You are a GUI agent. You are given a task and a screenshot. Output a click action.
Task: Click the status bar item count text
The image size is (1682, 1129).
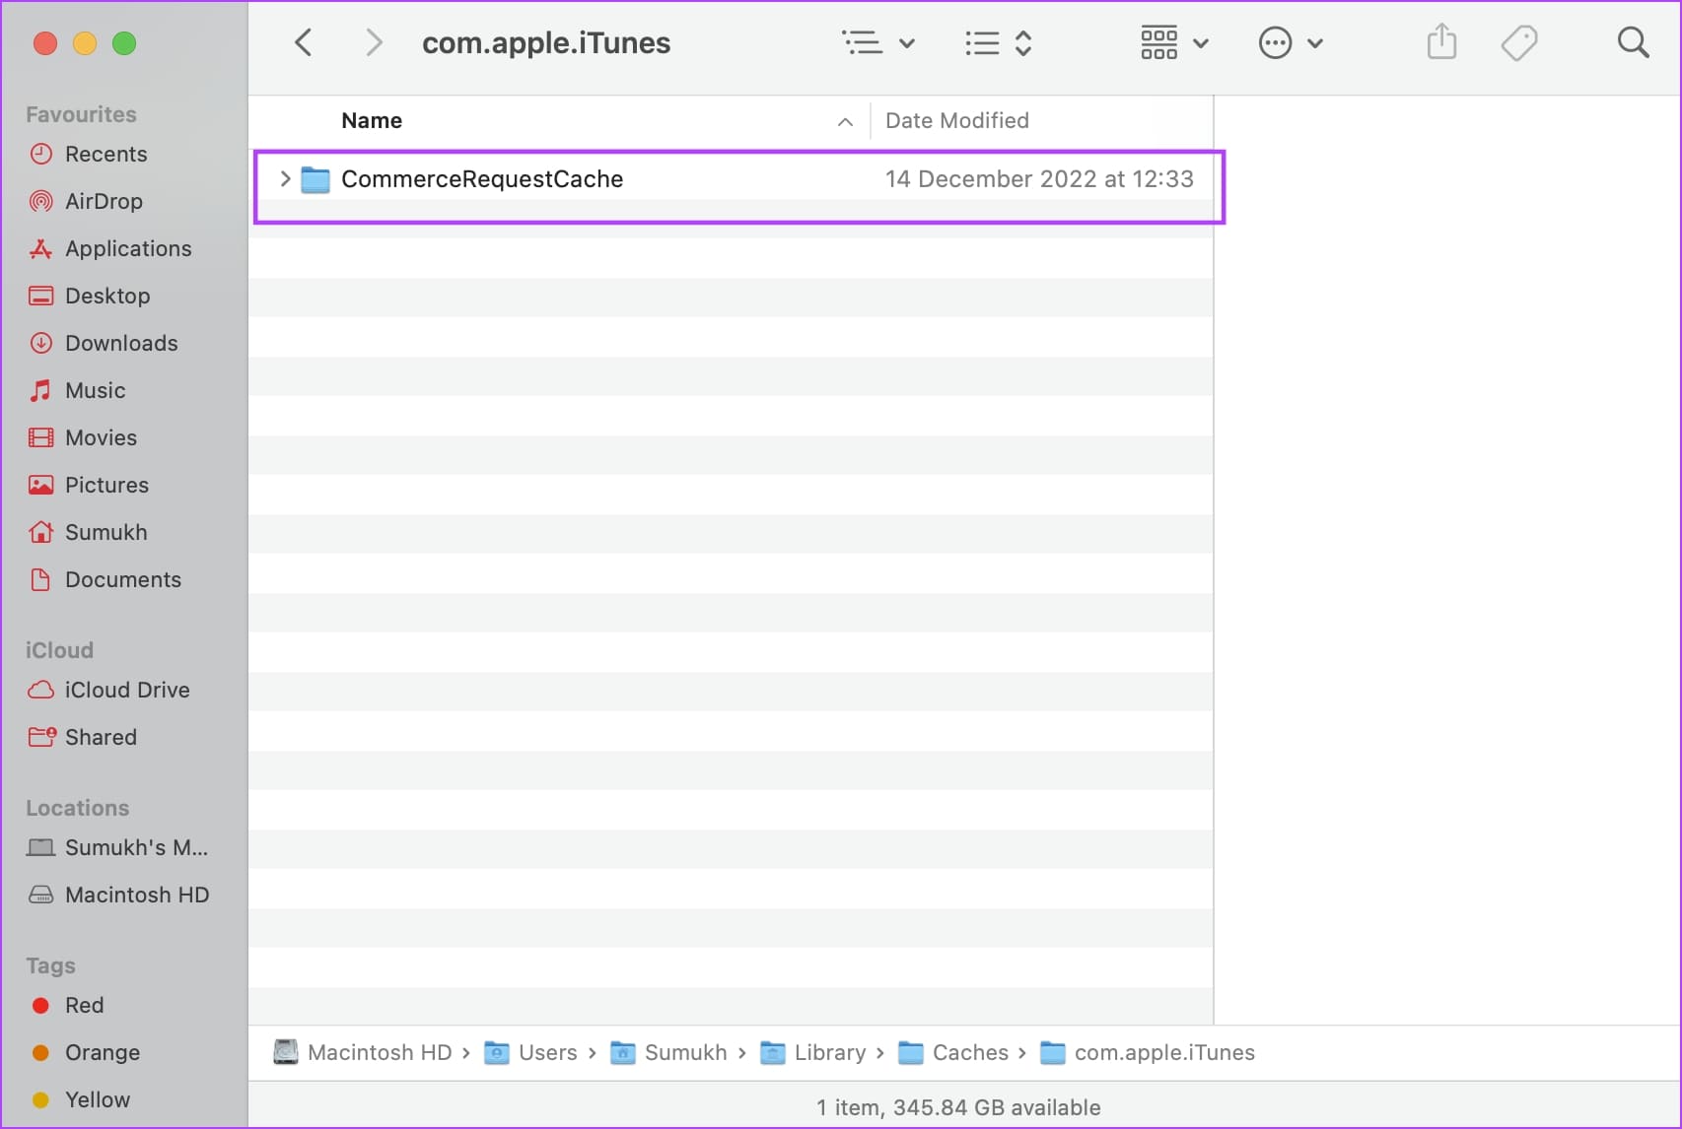(x=958, y=1107)
